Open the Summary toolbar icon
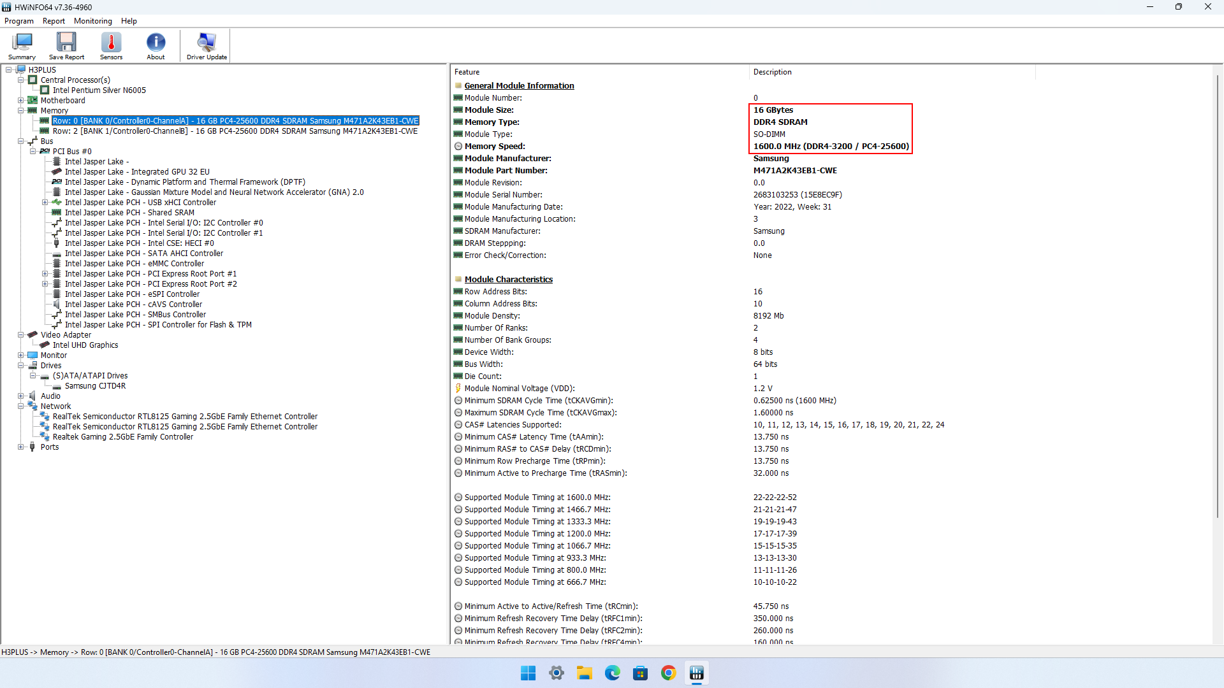 click(22, 46)
